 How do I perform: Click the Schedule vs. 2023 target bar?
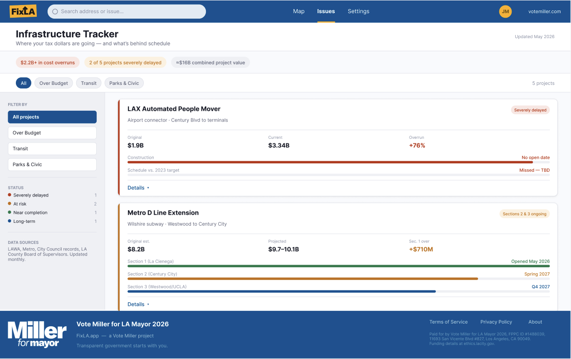tap(338, 175)
